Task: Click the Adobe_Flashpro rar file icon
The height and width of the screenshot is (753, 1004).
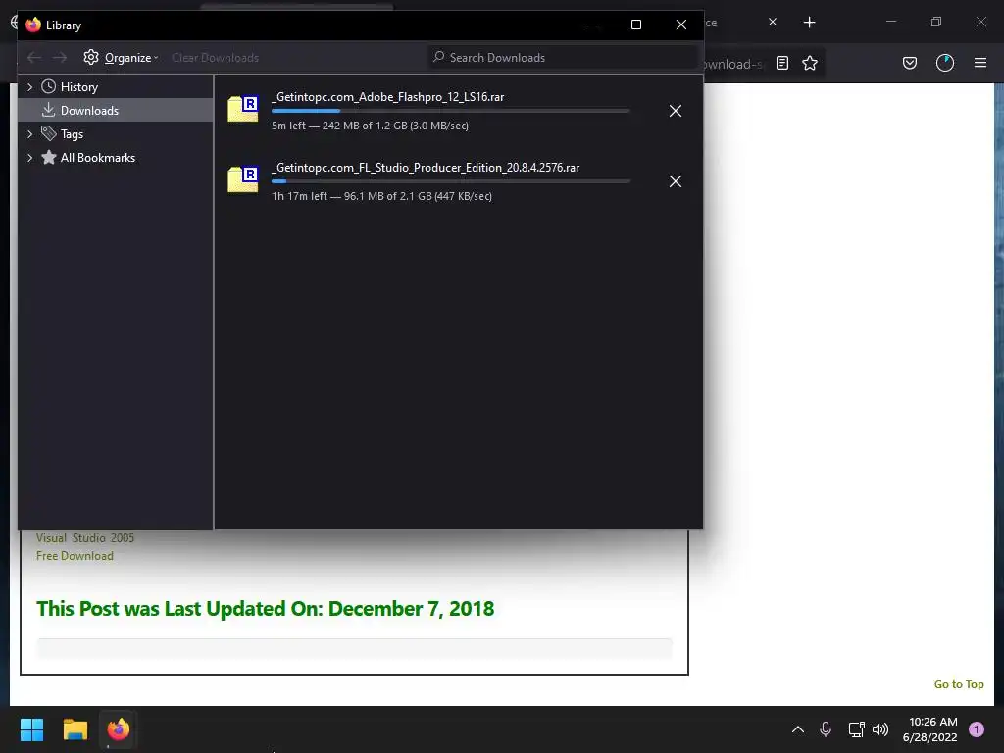Action: tap(243, 109)
